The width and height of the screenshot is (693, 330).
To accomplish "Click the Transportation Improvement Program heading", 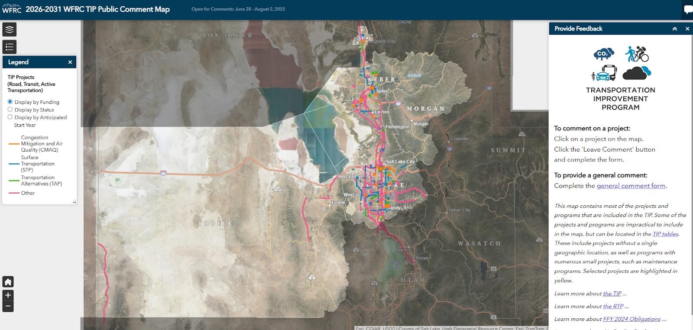I will pyautogui.click(x=621, y=99).
